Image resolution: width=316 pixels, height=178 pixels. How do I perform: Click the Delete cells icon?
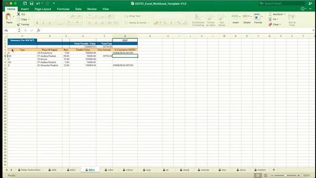click(246, 16)
